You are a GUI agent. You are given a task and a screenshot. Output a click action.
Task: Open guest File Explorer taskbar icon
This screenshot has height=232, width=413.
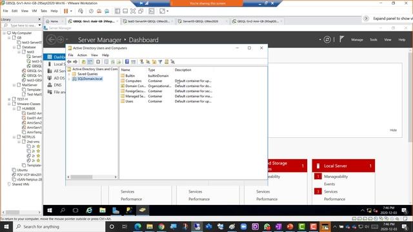pyautogui.click(x=103, y=210)
